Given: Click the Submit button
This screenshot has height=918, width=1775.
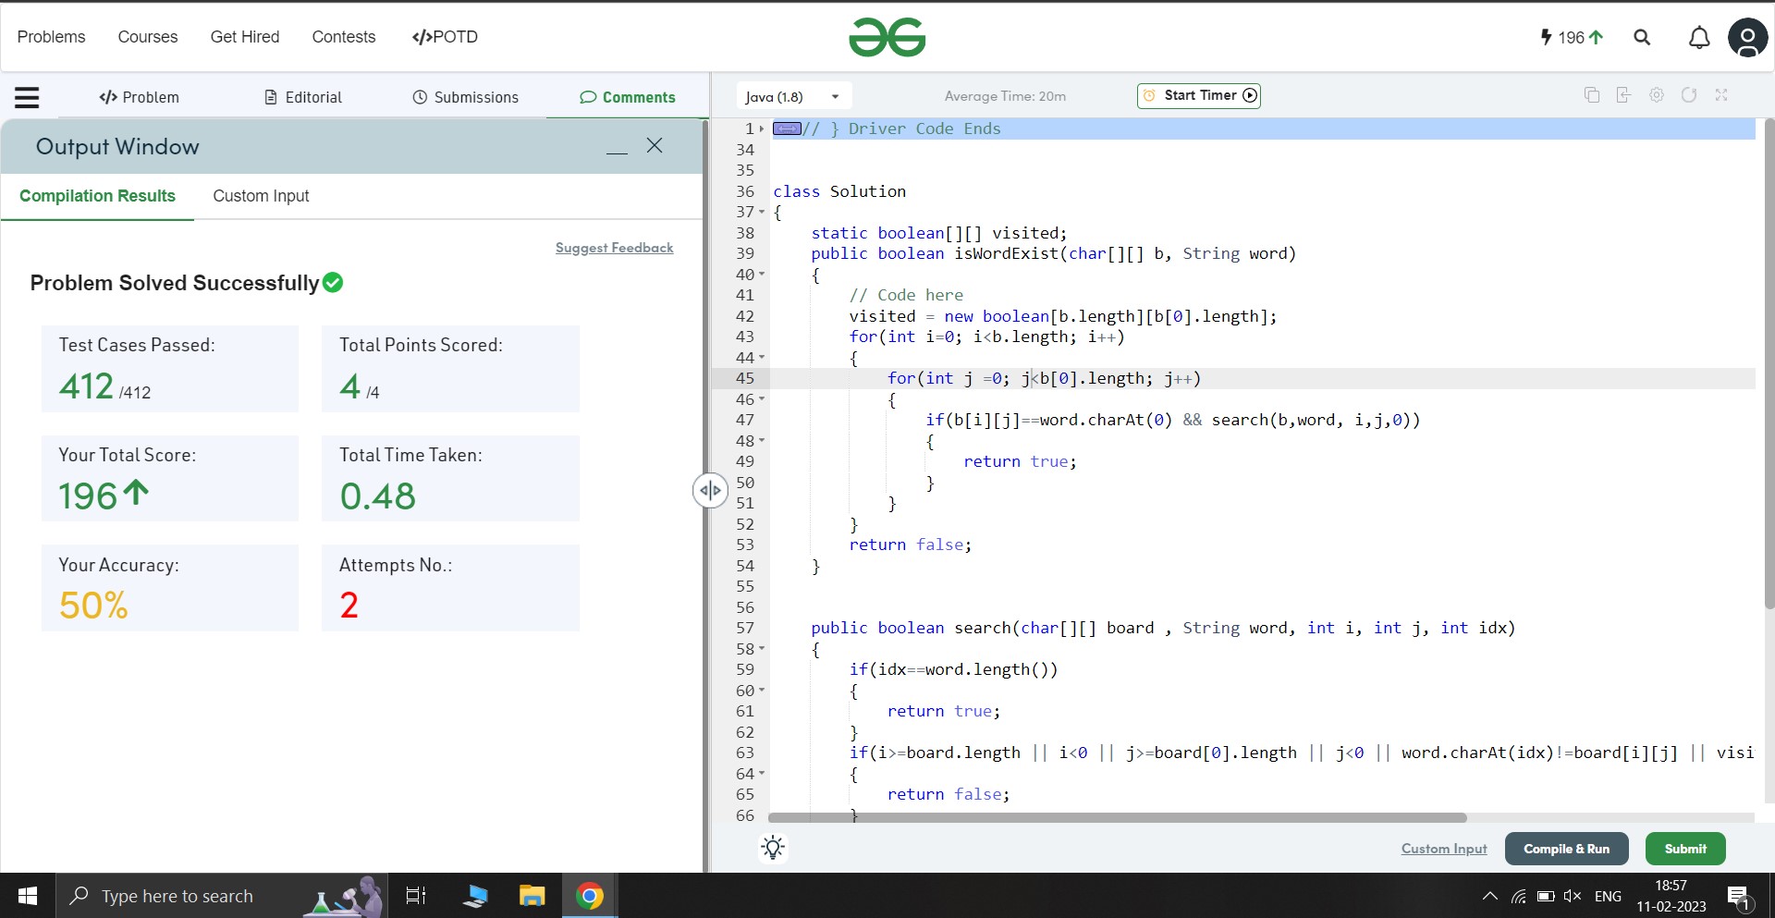Looking at the screenshot, I should [x=1685, y=849].
